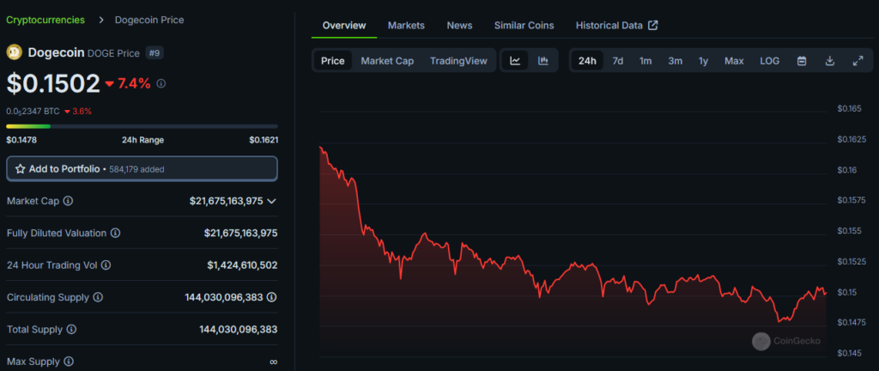Viewport: 879px width, 371px height.
Task: Click the Dogecoin Price breadcrumb
Action: [149, 20]
